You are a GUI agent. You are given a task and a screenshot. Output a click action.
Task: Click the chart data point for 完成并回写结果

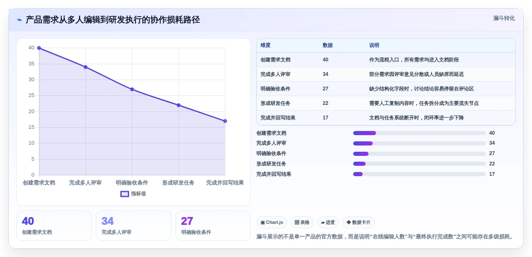(x=225, y=121)
